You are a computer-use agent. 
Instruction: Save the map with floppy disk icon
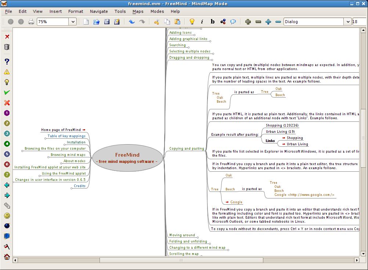pyautogui.click(x=107, y=22)
